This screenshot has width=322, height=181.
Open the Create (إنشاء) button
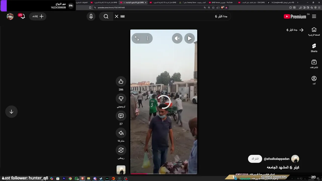coord(38,16)
